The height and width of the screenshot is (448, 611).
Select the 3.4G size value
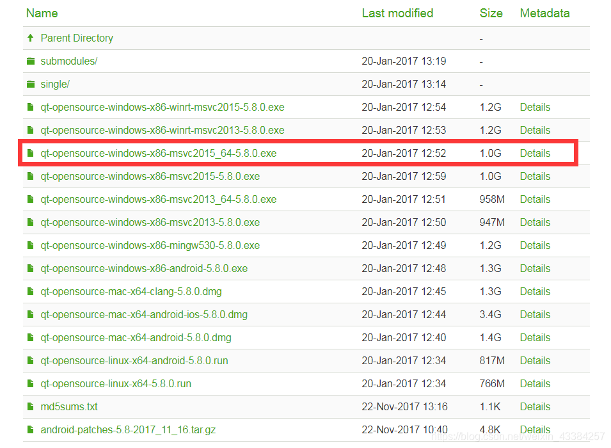(x=490, y=314)
